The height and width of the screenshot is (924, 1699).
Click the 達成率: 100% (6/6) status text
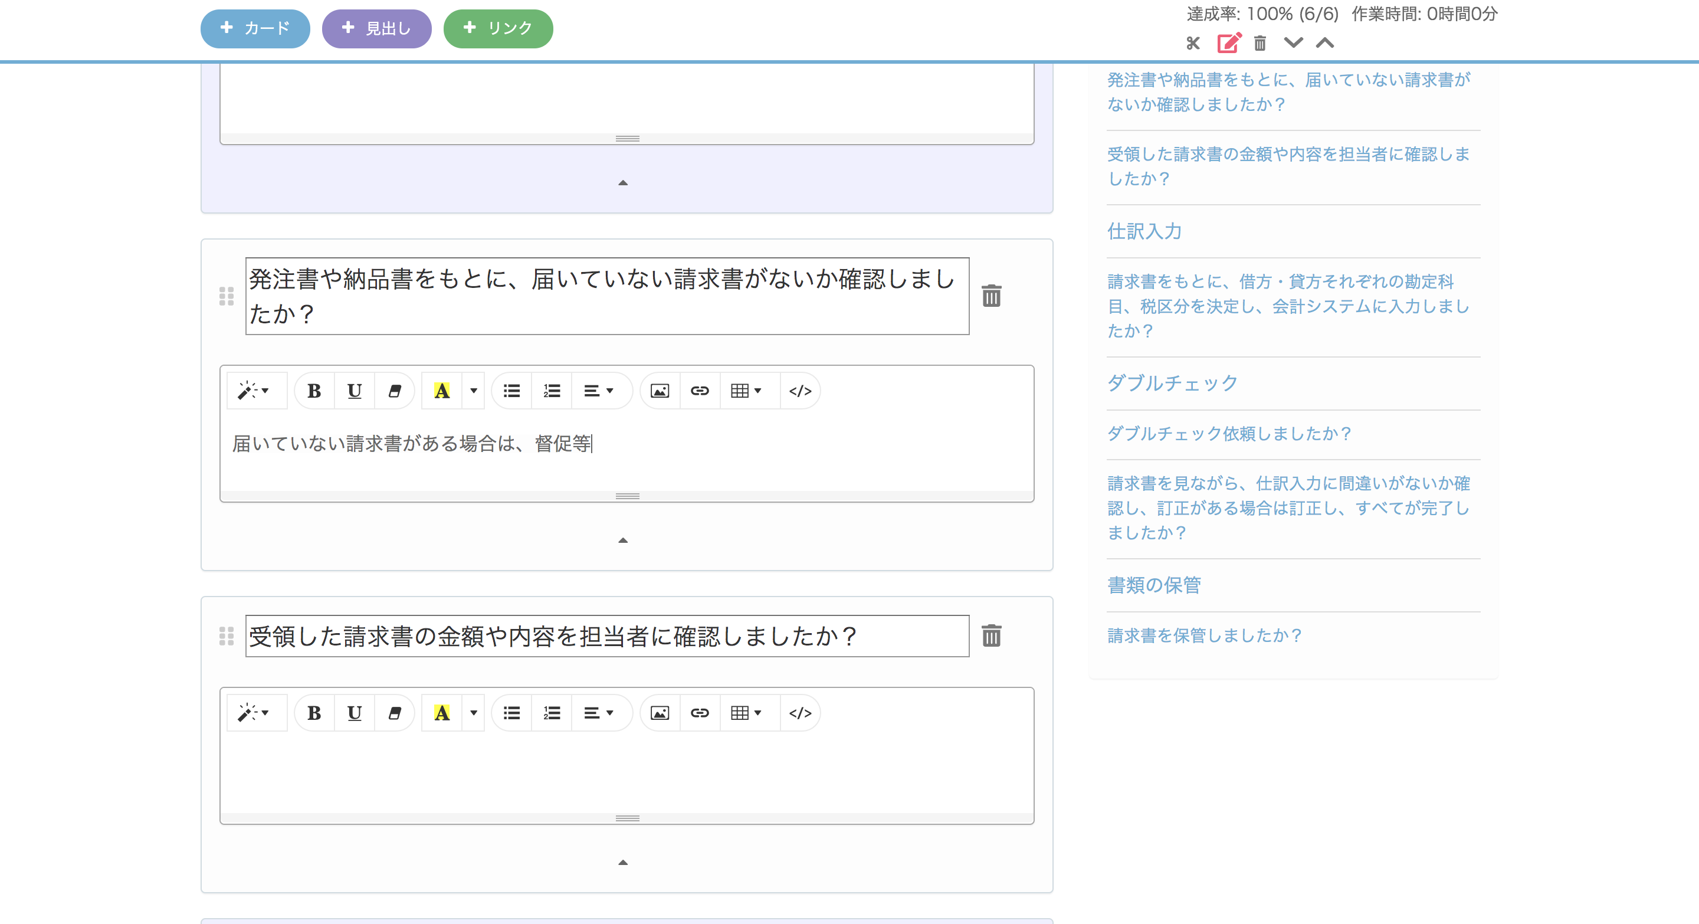click(x=1262, y=14)
